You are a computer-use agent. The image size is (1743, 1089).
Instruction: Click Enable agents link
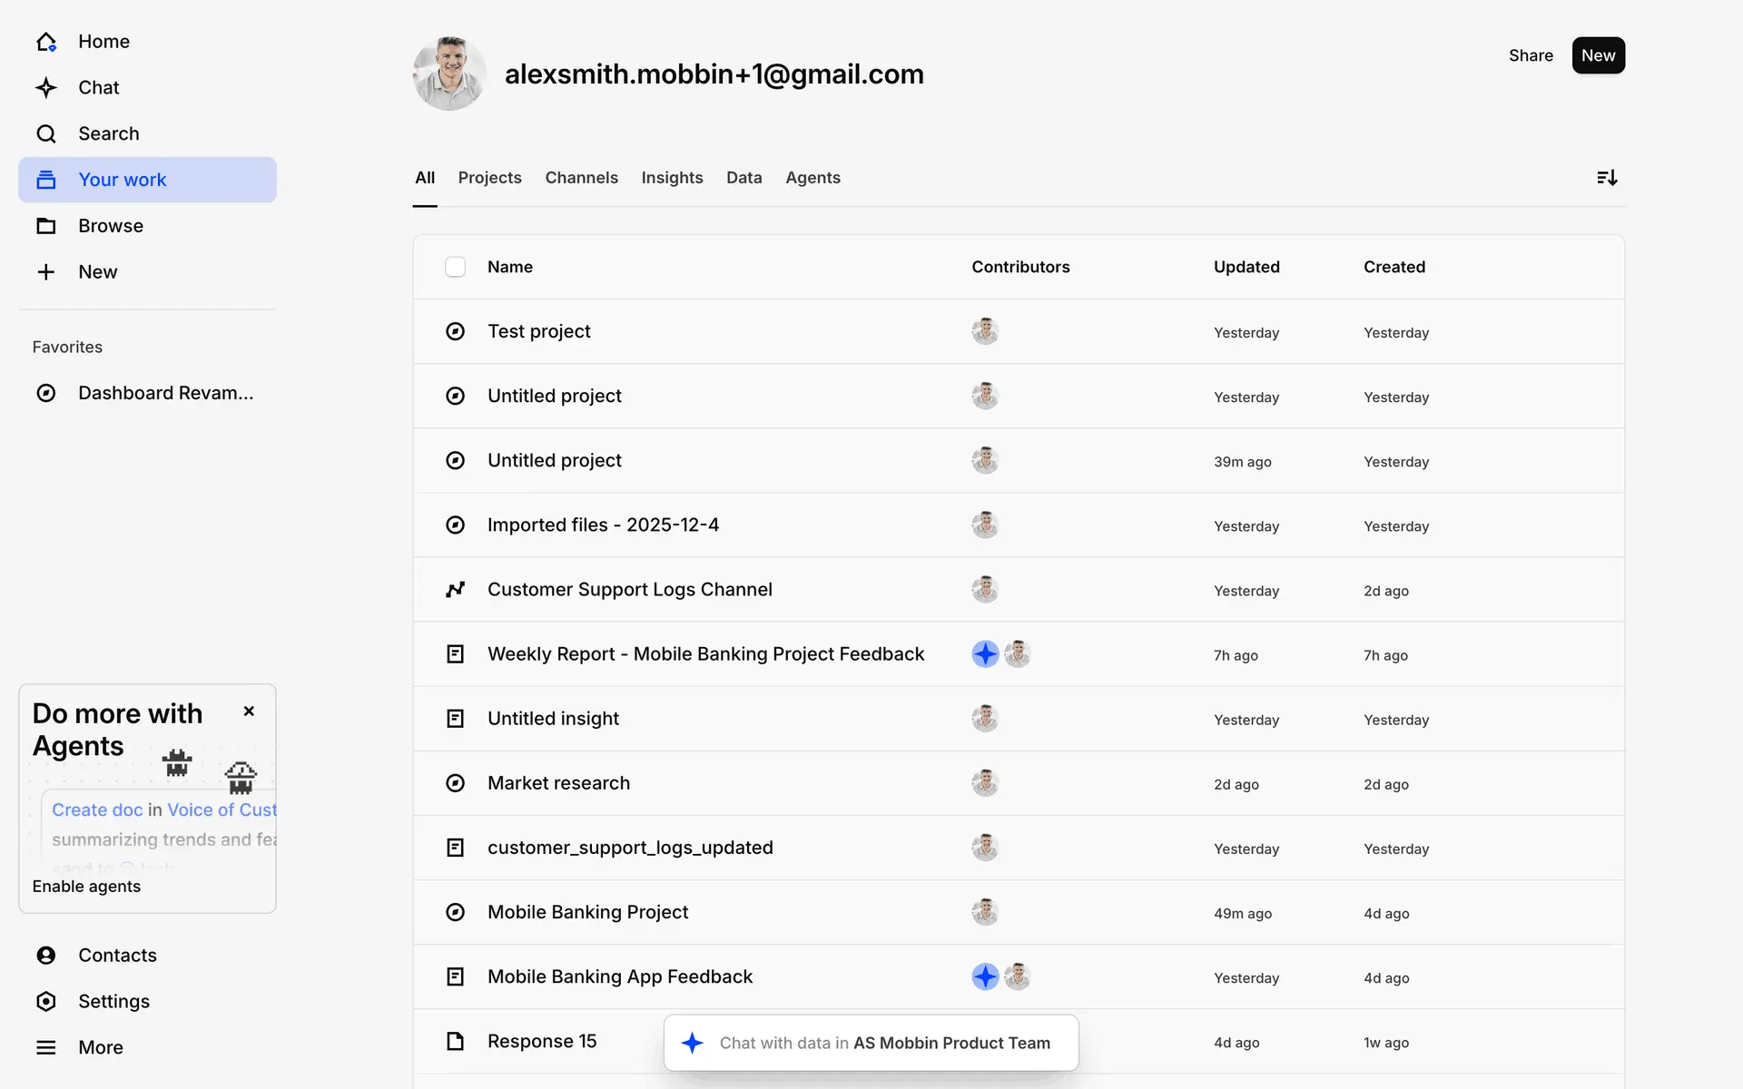[86, 887]
